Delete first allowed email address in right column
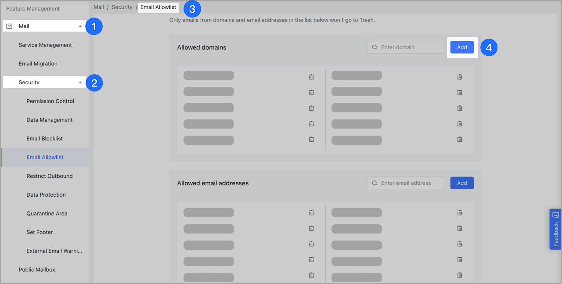The image size is (562, 284). [x=460, y=212]
